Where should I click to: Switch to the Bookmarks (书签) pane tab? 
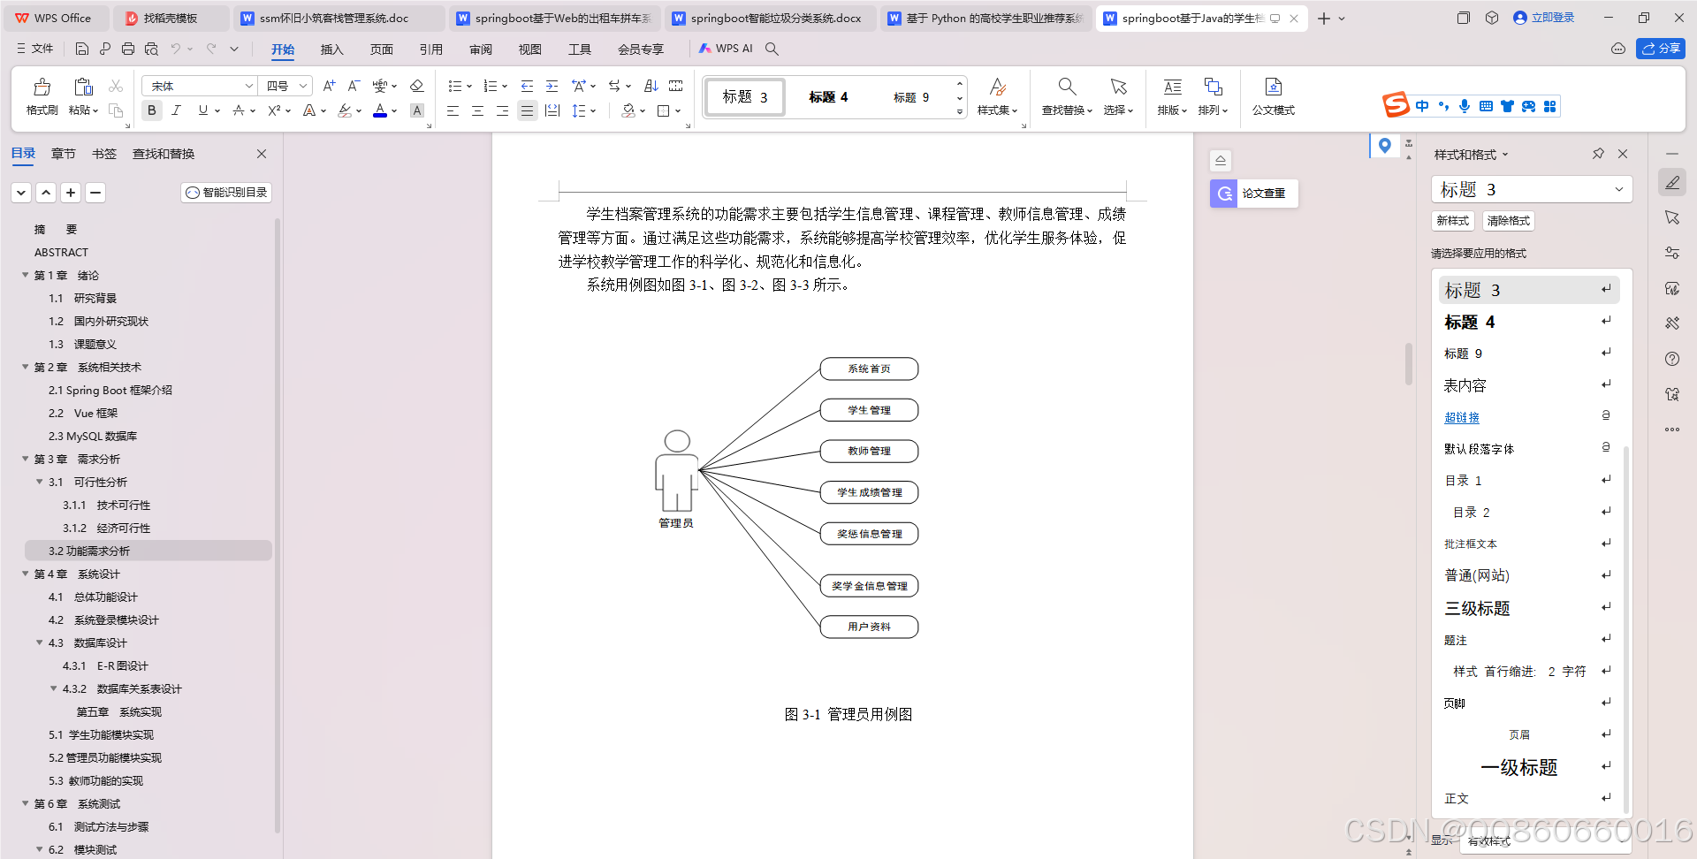click(104, 154)
